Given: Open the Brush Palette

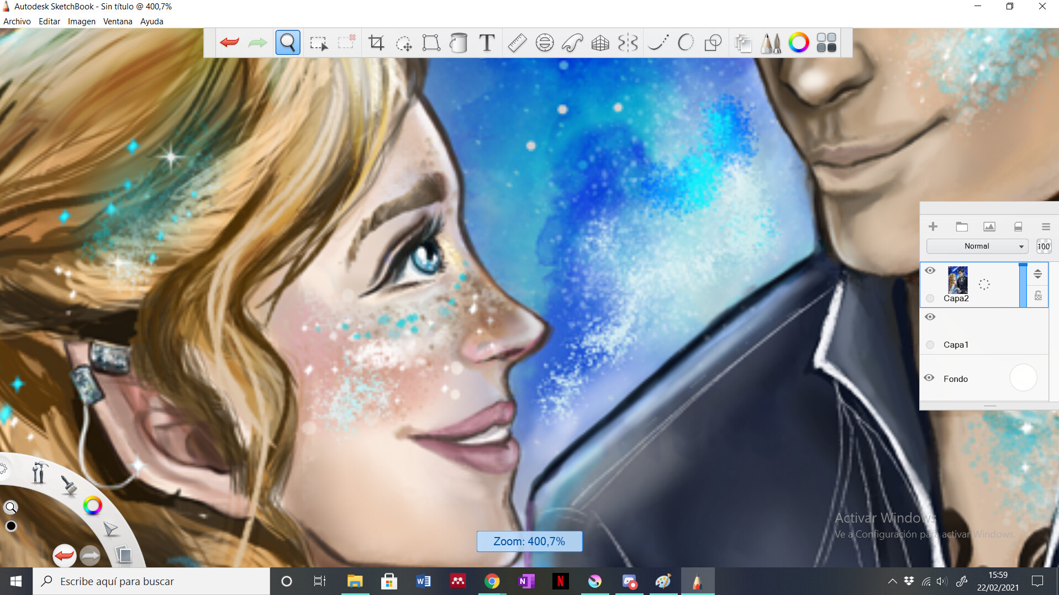Looking at the screenshot, I should point(771,43).
